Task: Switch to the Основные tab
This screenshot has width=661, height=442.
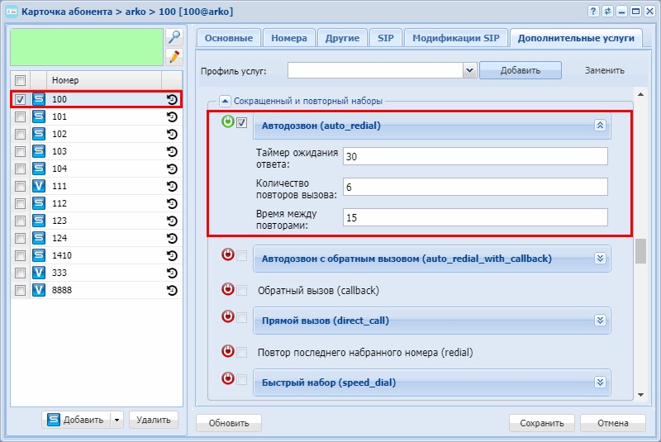Action: click(x=229, y=38)
